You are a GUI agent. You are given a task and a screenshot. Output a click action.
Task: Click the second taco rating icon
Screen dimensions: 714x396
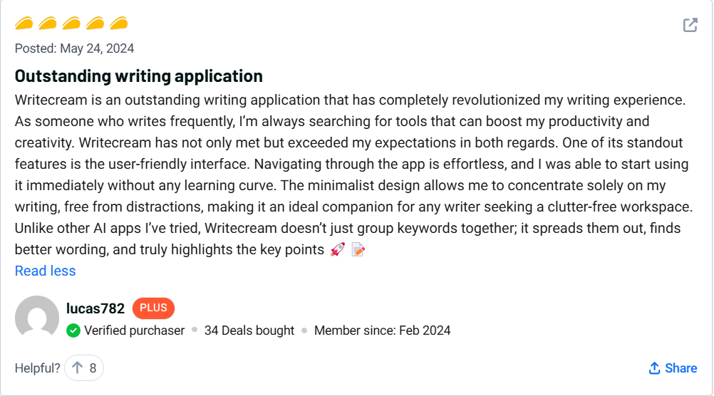(48, 24)
